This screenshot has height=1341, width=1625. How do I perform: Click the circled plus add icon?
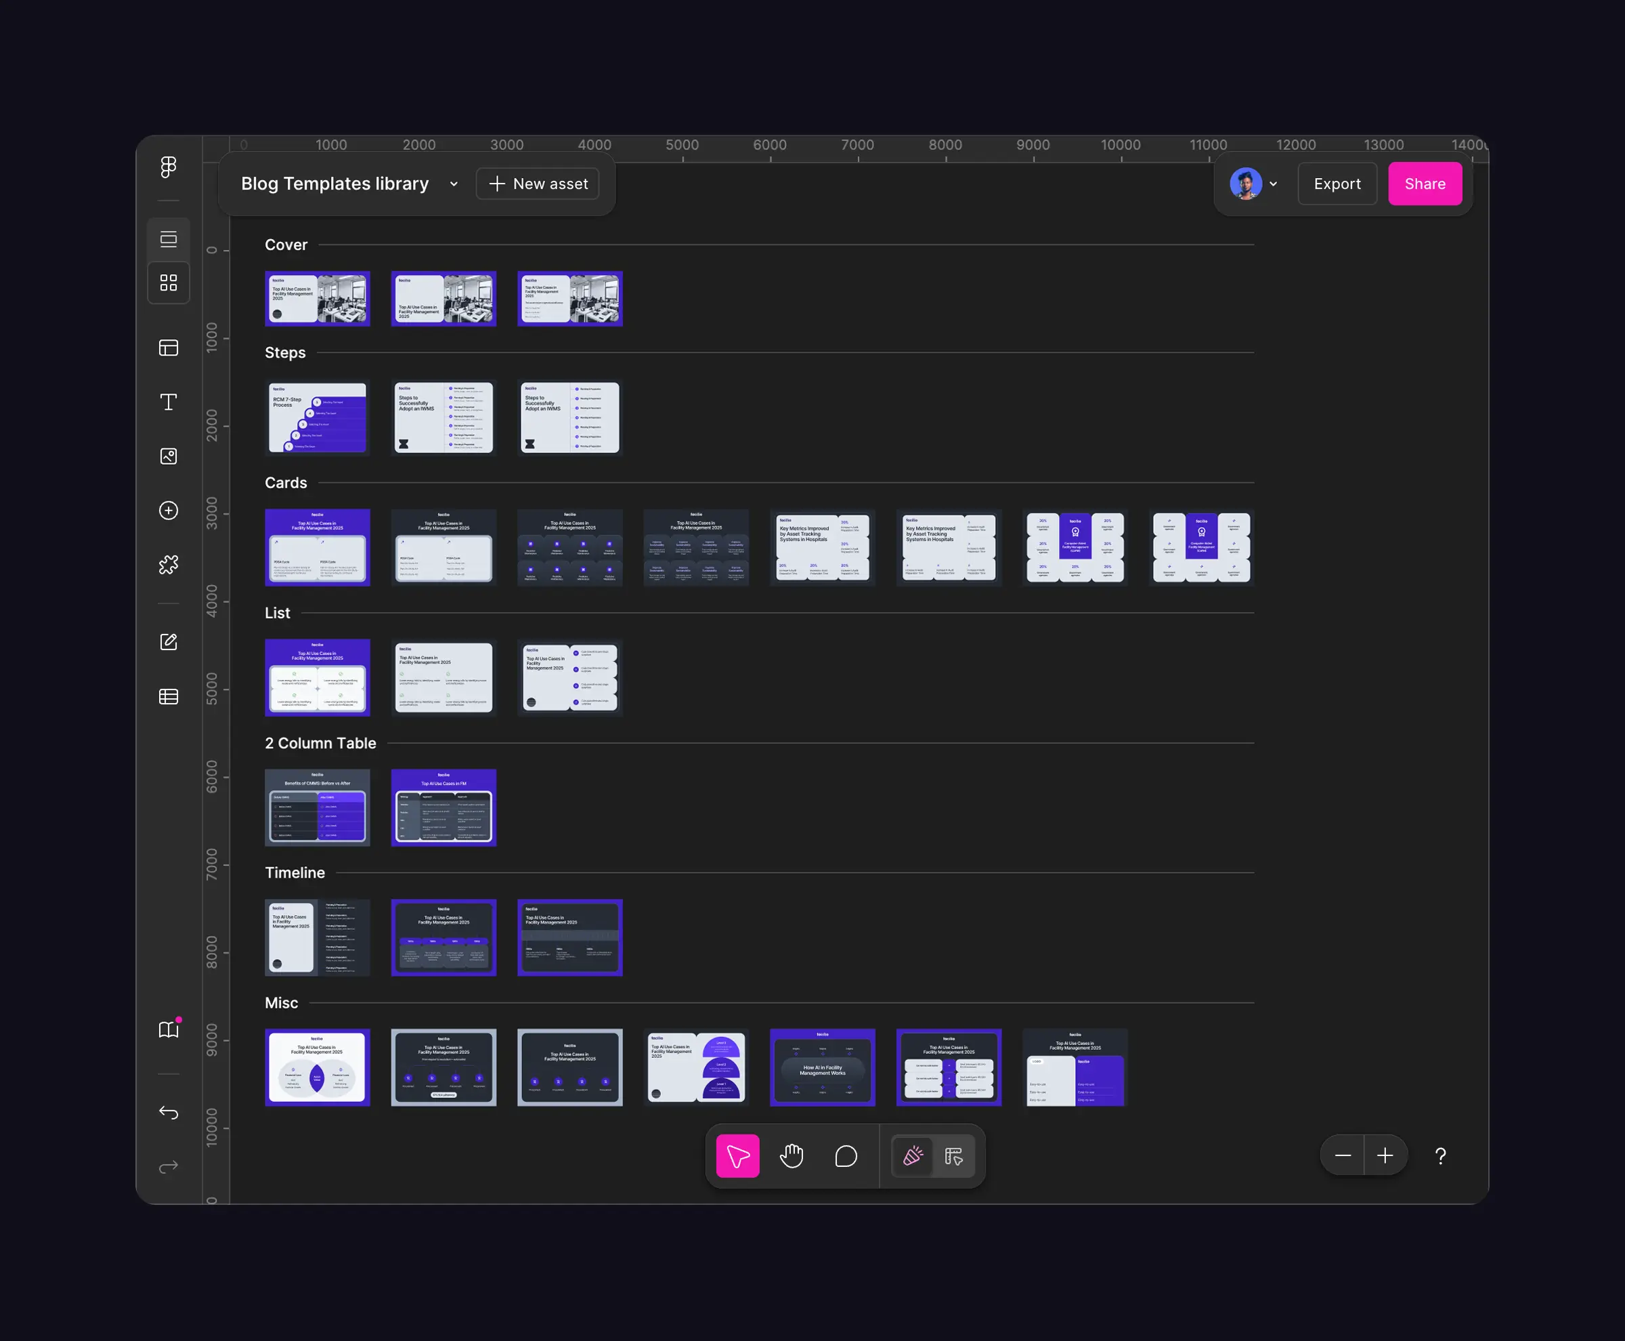point(169,511)
